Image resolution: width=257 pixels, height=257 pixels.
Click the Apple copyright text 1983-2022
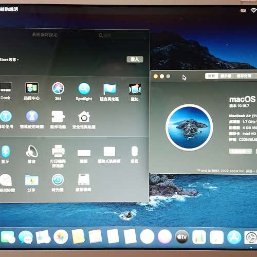[227, 171]
